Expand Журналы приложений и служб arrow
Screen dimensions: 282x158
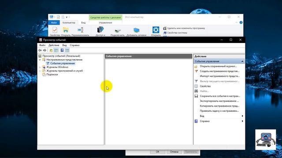point(40,71)
